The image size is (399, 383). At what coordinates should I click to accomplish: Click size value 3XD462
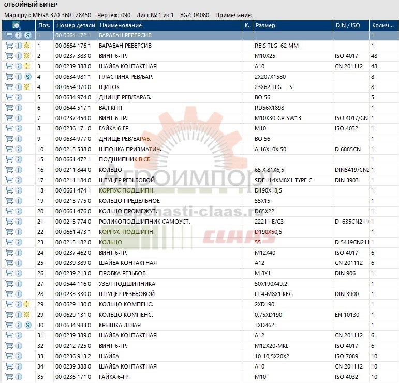click(x=264, y=325)
